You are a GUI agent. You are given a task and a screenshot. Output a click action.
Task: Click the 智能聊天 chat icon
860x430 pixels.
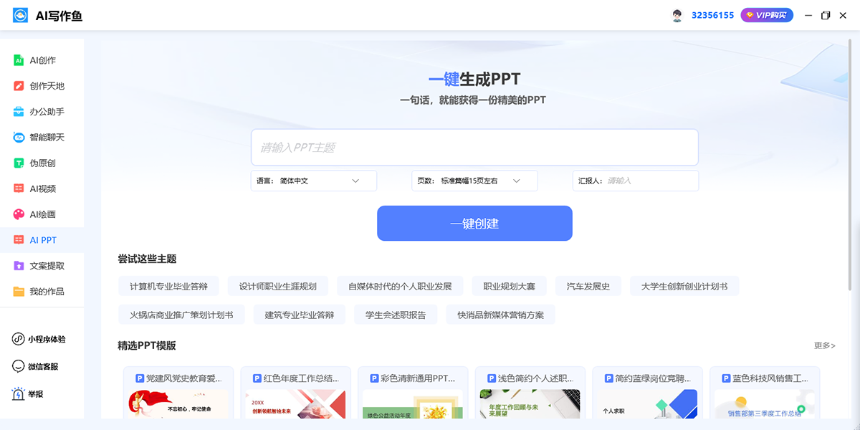[19, 138]
